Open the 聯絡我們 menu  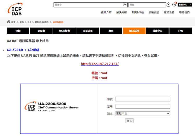pyautogui.click(x=184, y=12)
